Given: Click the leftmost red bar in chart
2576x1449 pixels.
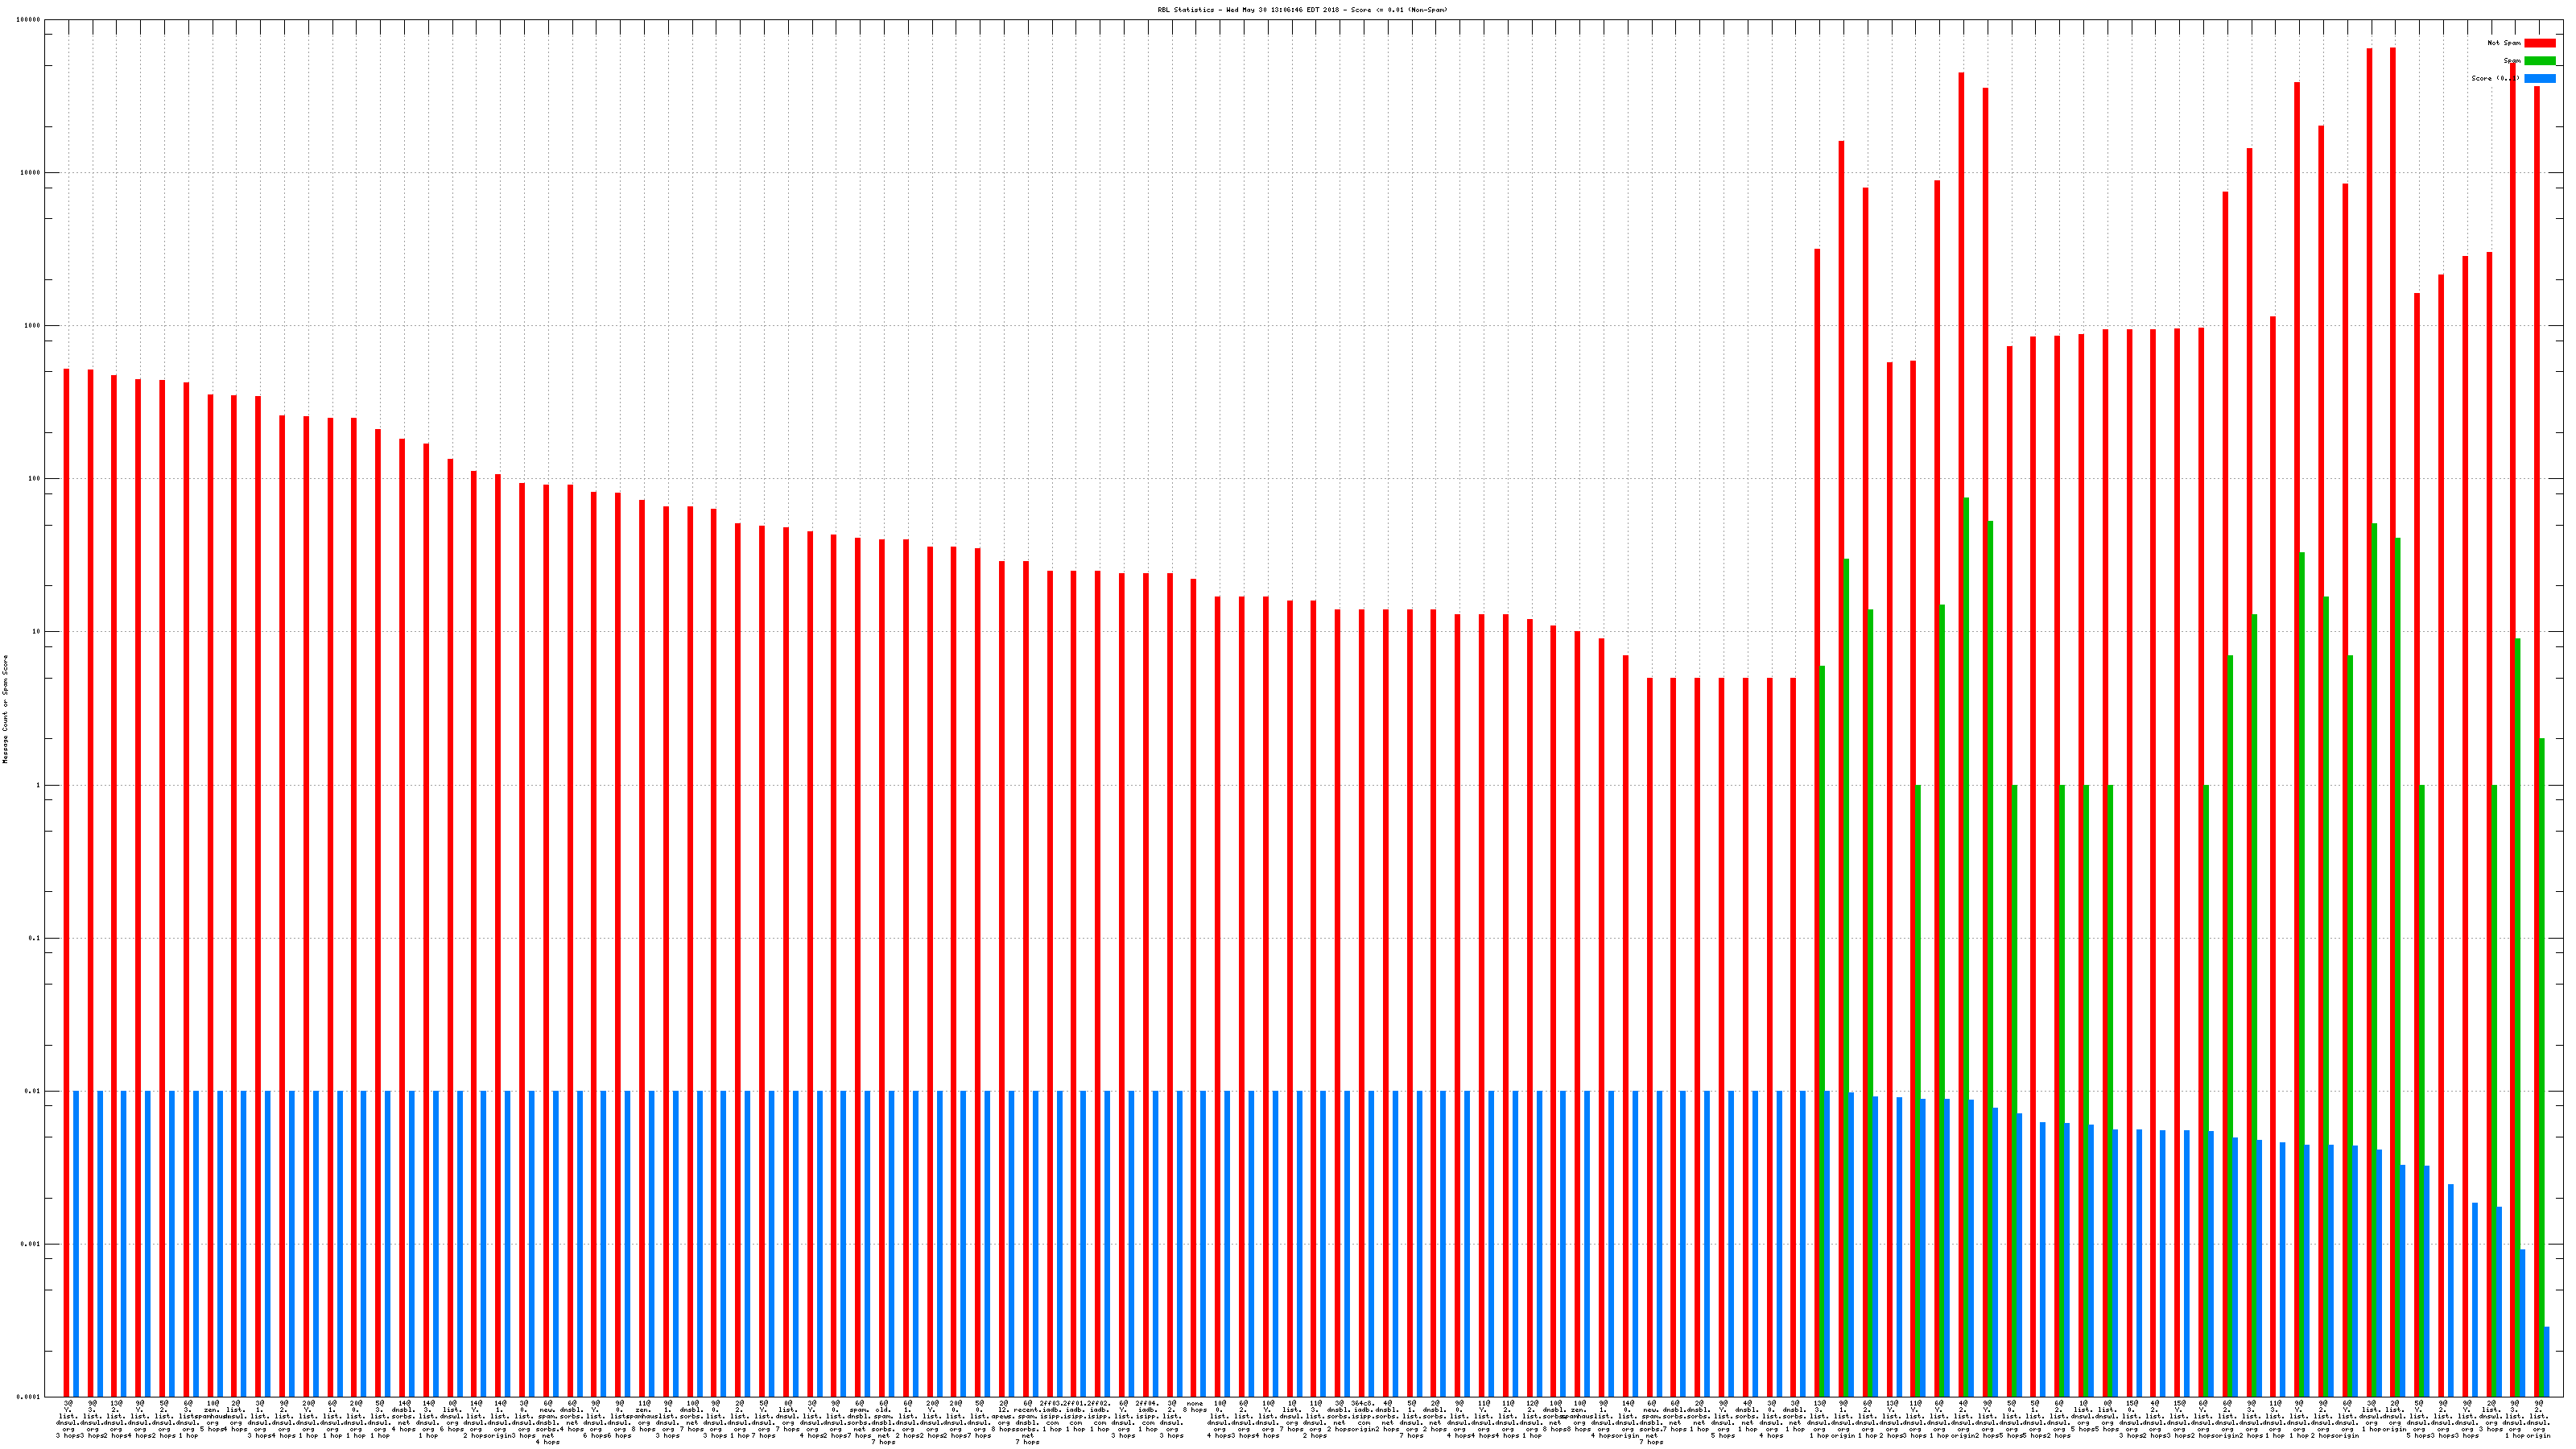Looking at the screenshot, I should [x=66, y=880].
